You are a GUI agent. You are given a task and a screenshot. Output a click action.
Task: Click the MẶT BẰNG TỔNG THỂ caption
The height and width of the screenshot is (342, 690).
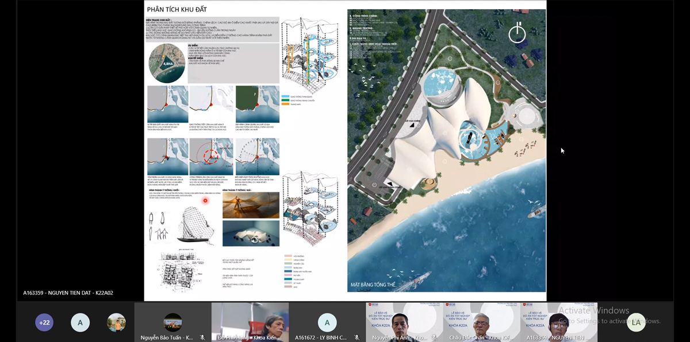(373, 285)
